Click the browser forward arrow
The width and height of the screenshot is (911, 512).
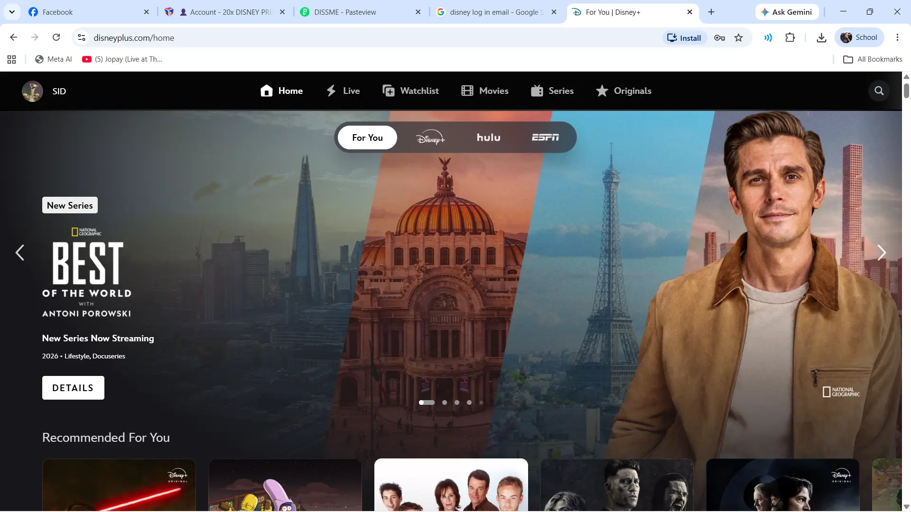pos(35,37)
